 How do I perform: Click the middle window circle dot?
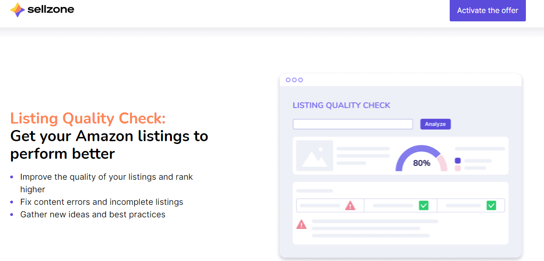[x=294, y=80]
